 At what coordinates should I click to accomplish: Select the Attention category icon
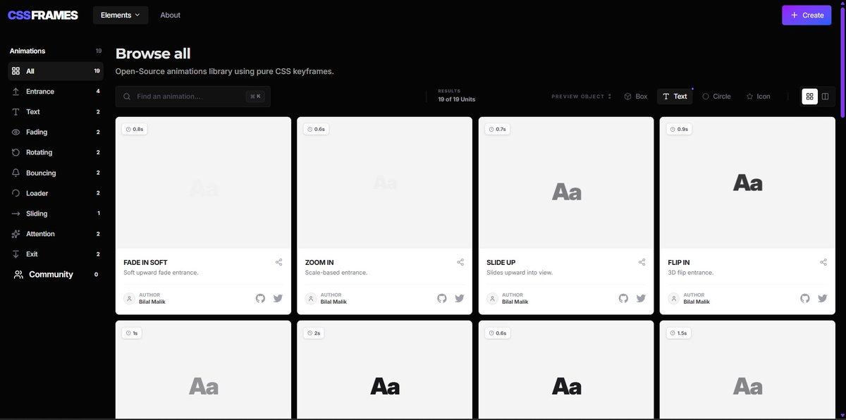click(15, 233)
